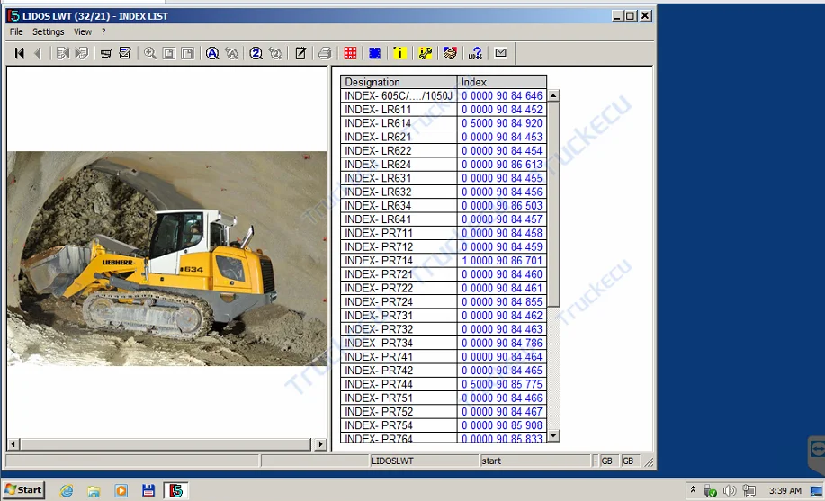Open index link 0 5000 90 85 775
The width and height of the screenshot is (825, 501).
pos(502,384)
